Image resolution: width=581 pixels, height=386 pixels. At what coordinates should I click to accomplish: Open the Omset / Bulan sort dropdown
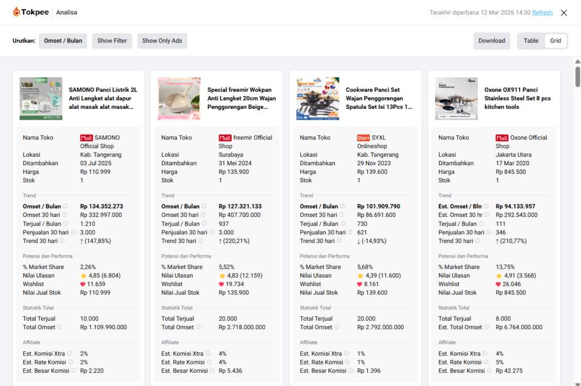pos(63,41)
